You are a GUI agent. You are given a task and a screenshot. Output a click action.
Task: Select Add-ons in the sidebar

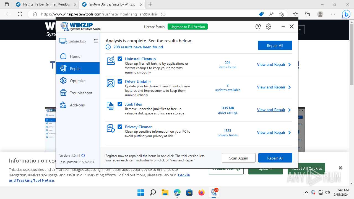click(78, 105)
